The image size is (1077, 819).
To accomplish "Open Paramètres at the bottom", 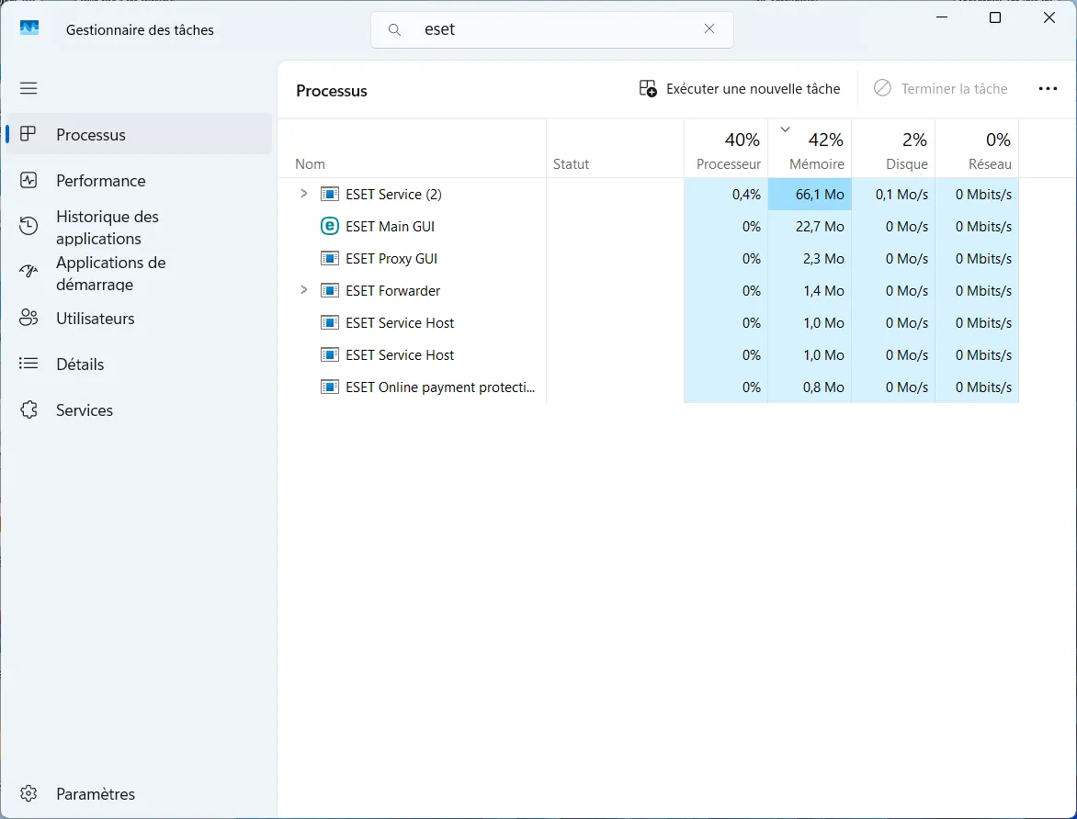I will coord(139,793).
